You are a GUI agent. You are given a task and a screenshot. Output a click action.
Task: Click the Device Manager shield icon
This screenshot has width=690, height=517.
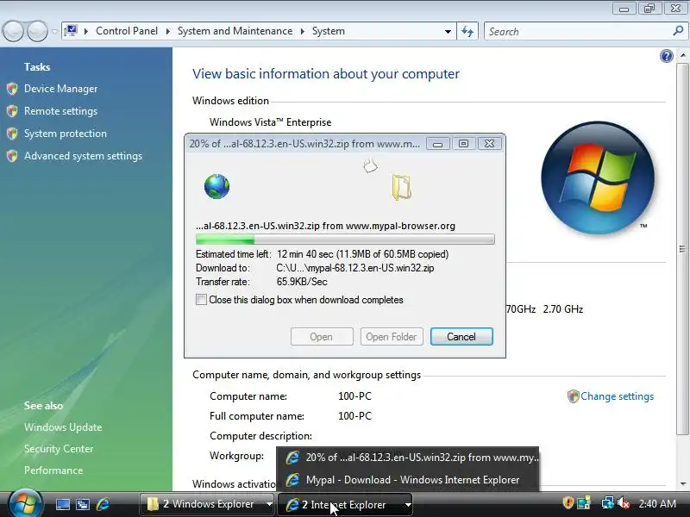pyautogui.click(x=12, y=89)
